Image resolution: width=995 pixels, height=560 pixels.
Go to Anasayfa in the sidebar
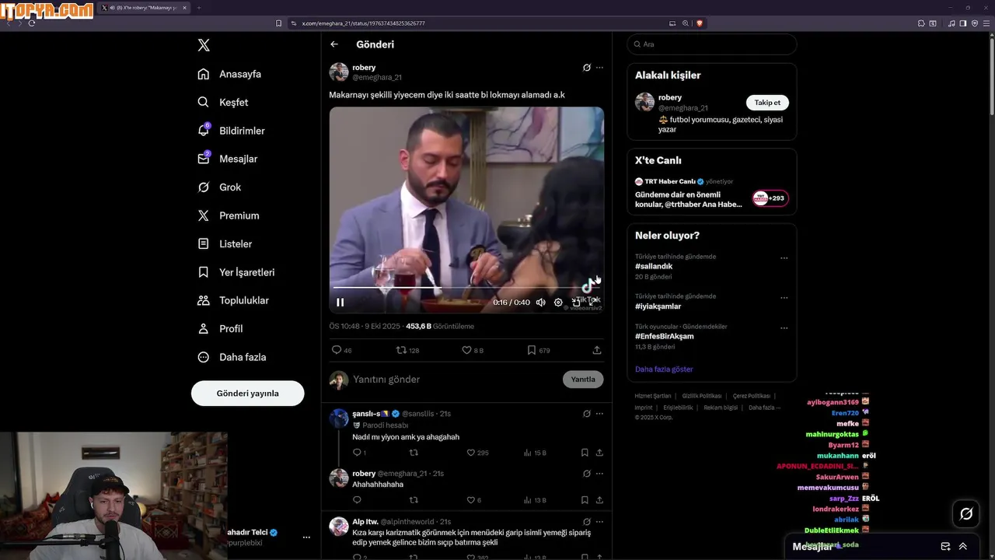[x=229, y=74]
